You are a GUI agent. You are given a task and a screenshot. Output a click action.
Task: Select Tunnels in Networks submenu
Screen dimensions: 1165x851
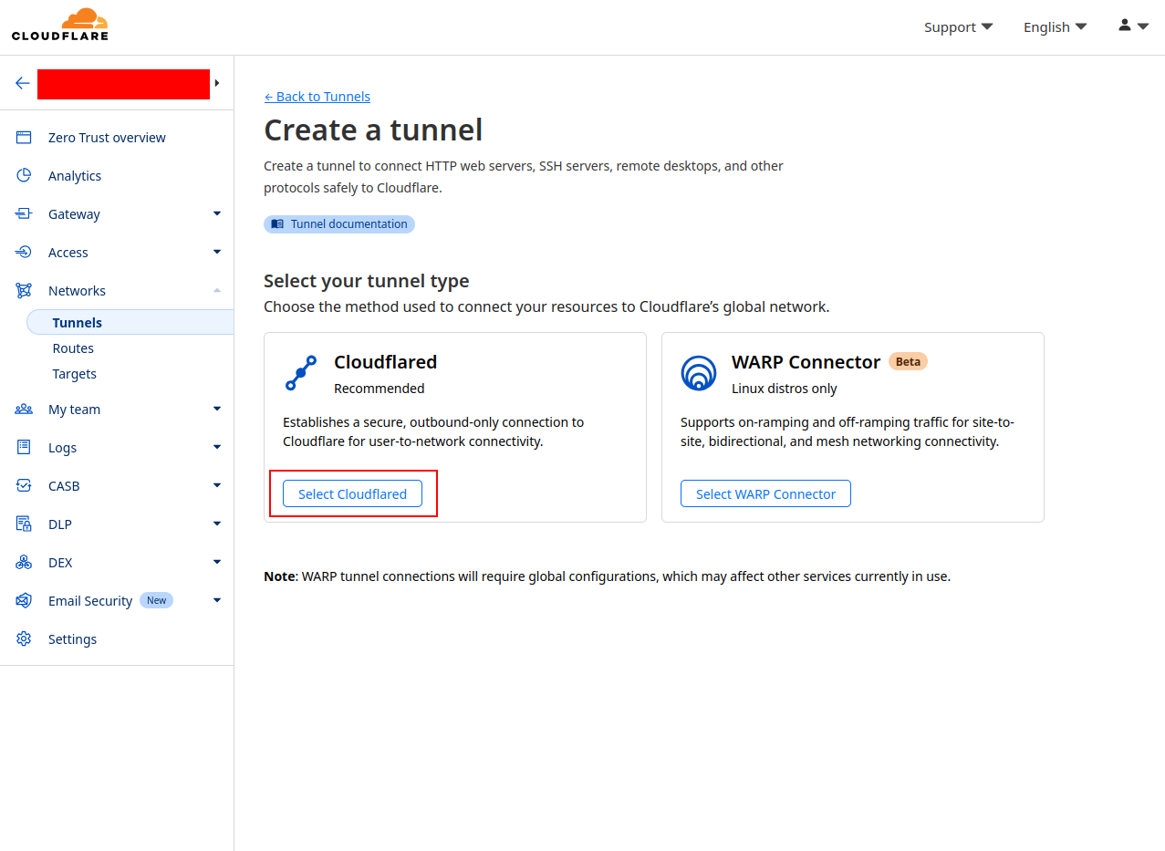click(x=130, y=323)
